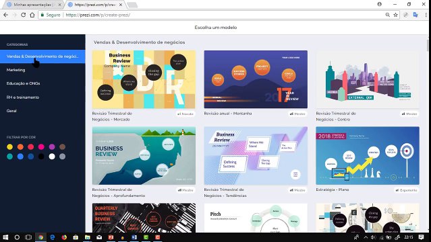
Task: Open the Pitch template thumbnail
Action: click(x=256, y=218)
